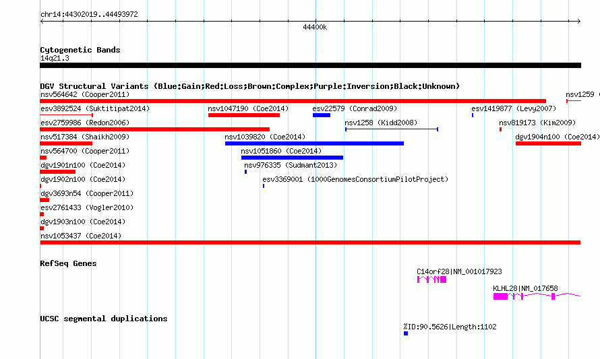Image resolution: width=600 pixels, height=359 pixels.
Task: Click the nsv1047190 (Coe2014) red bar
Action: pos(244,115)
